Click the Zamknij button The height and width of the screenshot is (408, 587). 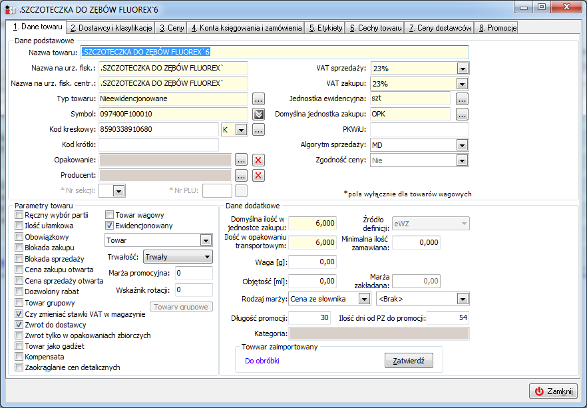click(x=553, y=391)
